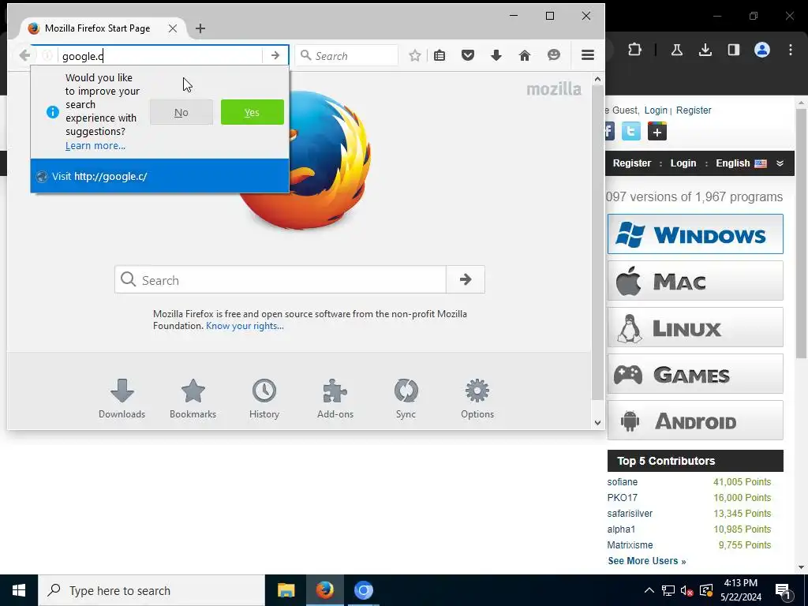Screen dimensions: 808x606
Task: Open Add-ons from the start page
Action: click(335, 398)
